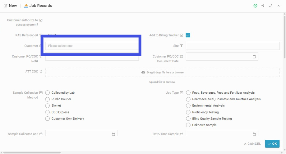
Task: Choose Proficiency Testing job type
Action: click(x=188, y=112)
